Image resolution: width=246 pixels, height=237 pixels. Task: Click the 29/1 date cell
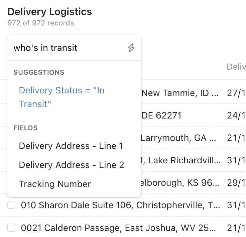(x=236, y=183)
